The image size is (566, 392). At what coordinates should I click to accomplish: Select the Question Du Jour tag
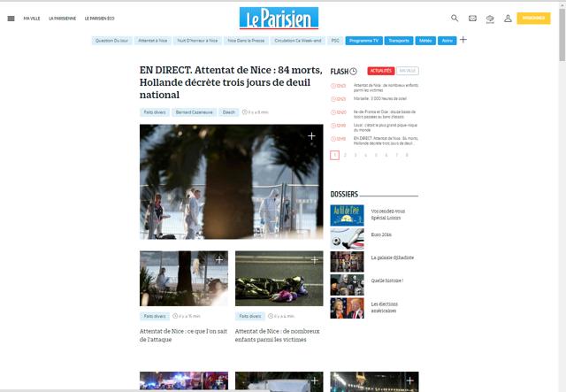point(112,41)
